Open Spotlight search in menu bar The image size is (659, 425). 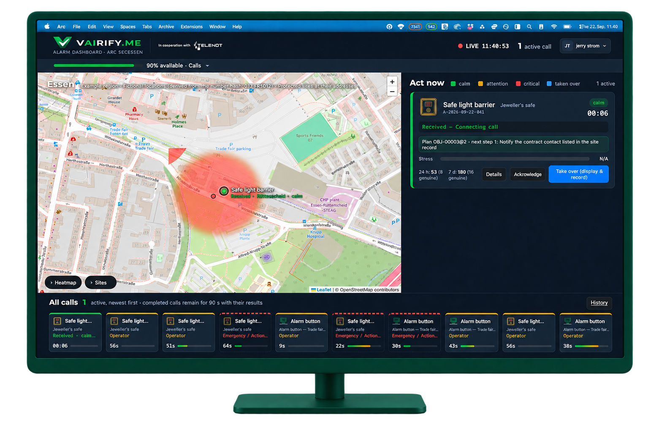pyautogui.click(x=529, y=27)
